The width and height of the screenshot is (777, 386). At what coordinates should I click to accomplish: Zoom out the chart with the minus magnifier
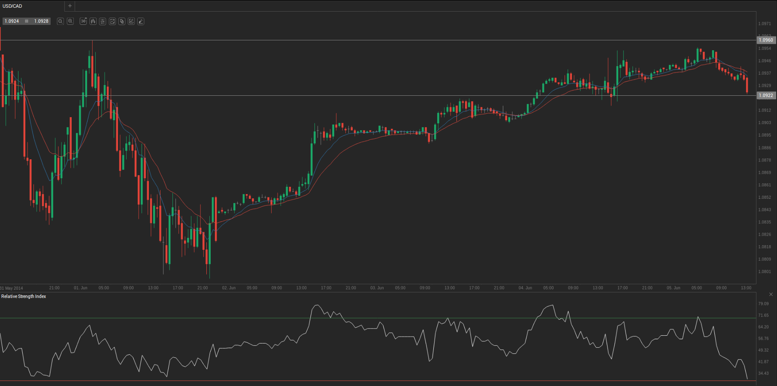click(x=60, y=21)
